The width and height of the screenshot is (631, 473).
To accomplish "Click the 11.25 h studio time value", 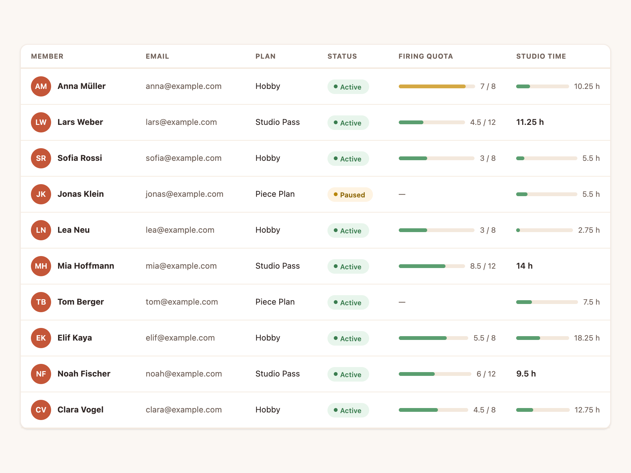I will [530, 122].
